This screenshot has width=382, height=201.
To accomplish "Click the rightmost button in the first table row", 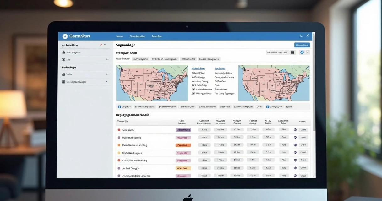I will 303,130.
